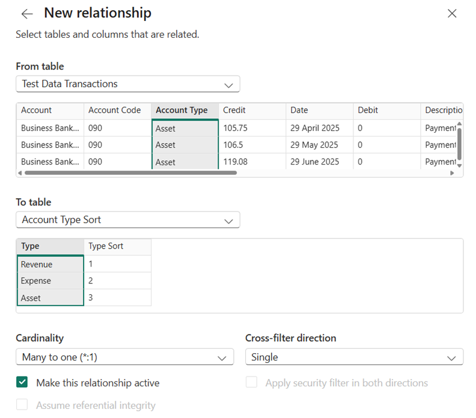Close the New relationship dialog

click(x=452, y=14)
